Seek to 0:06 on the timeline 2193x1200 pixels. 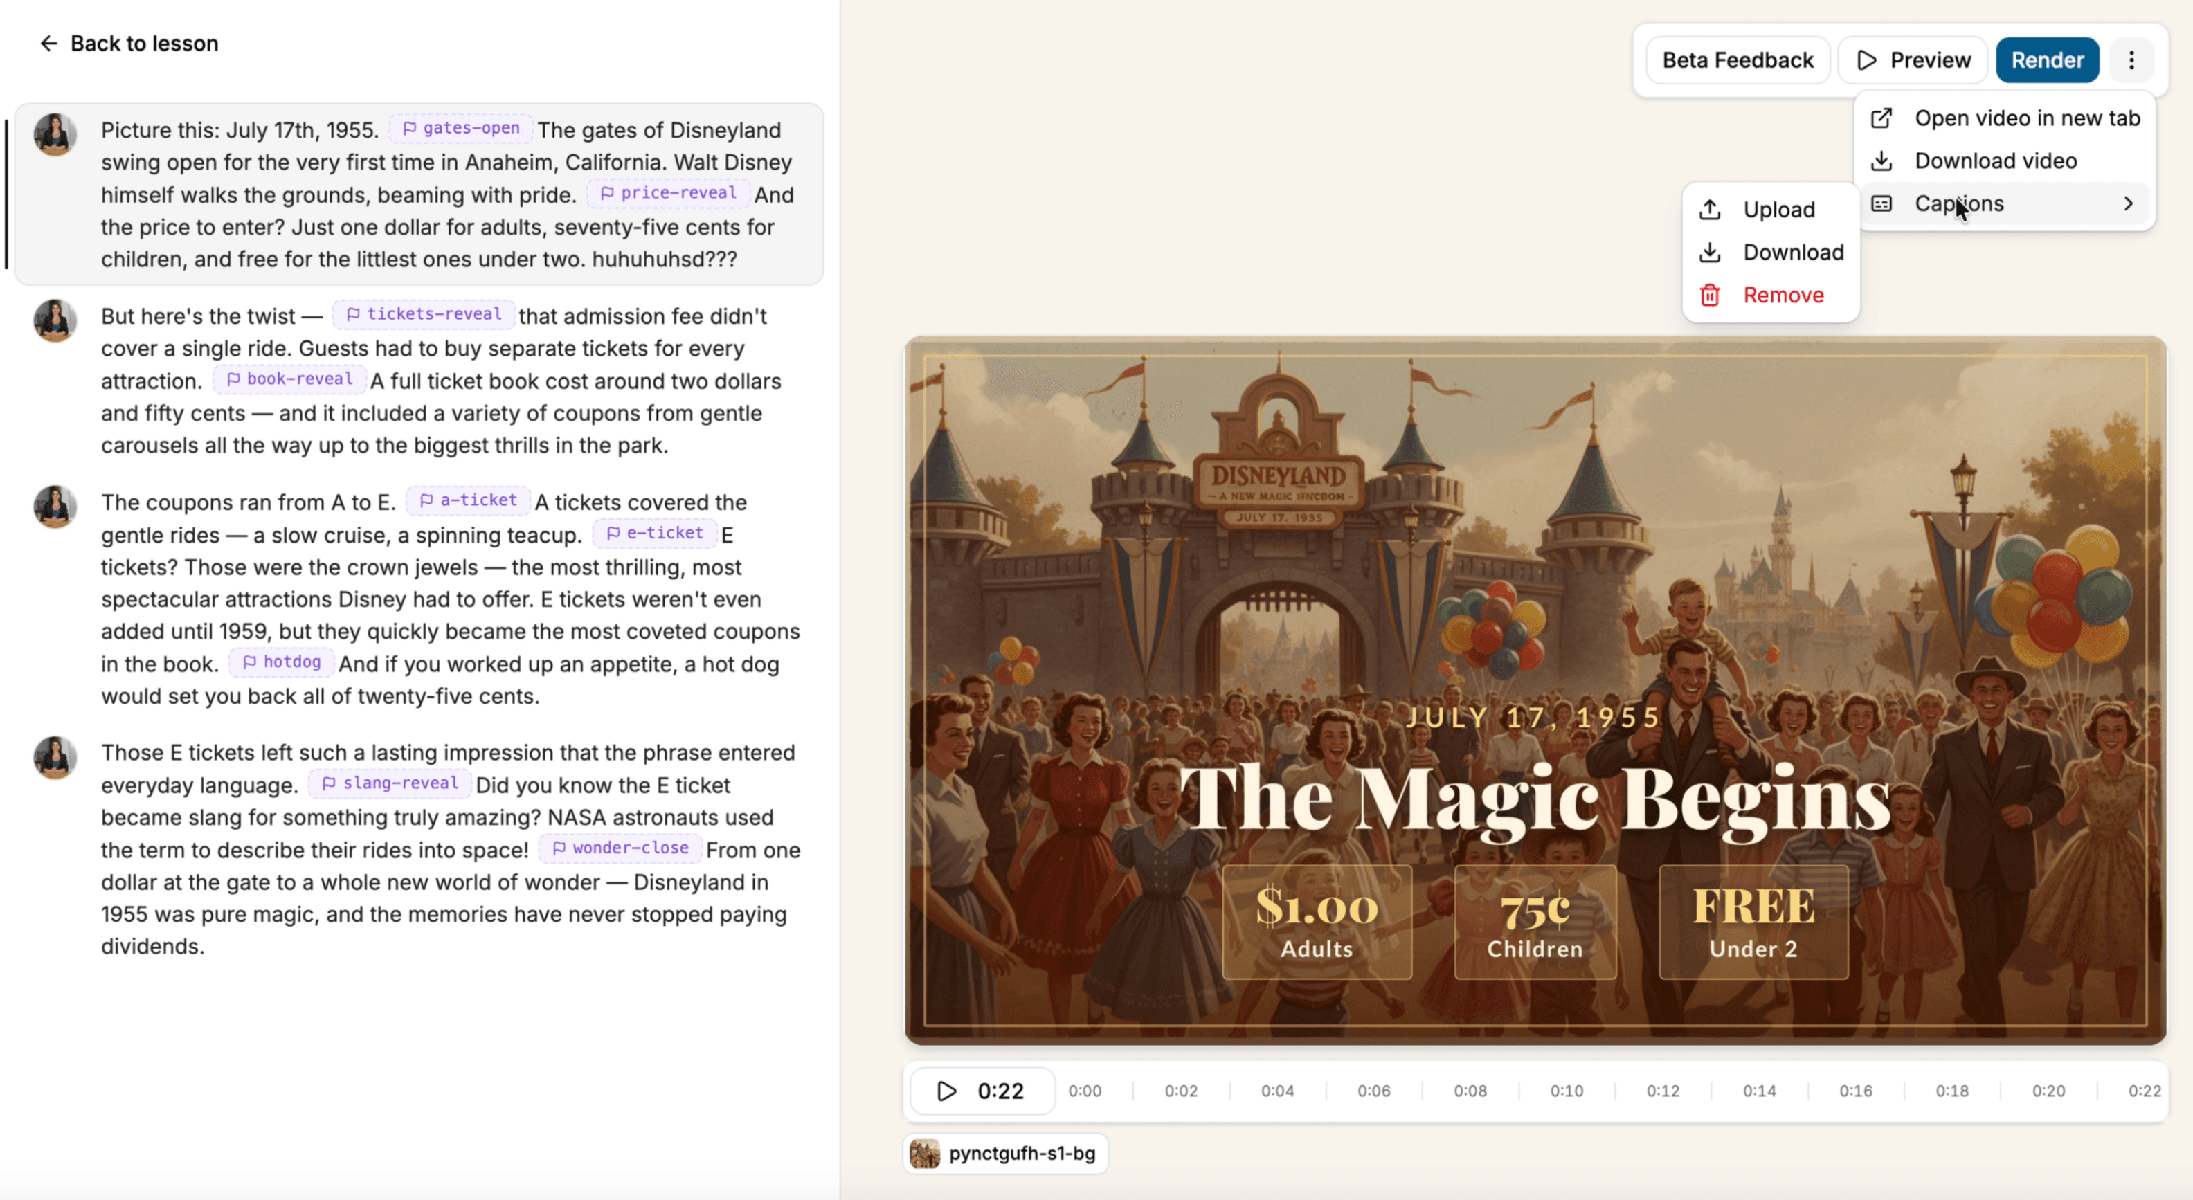1374,1090
